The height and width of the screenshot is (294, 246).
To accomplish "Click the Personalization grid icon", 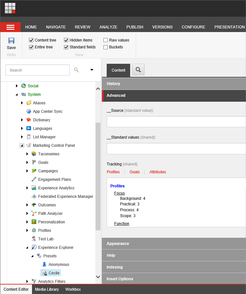I will coord(34,222).
